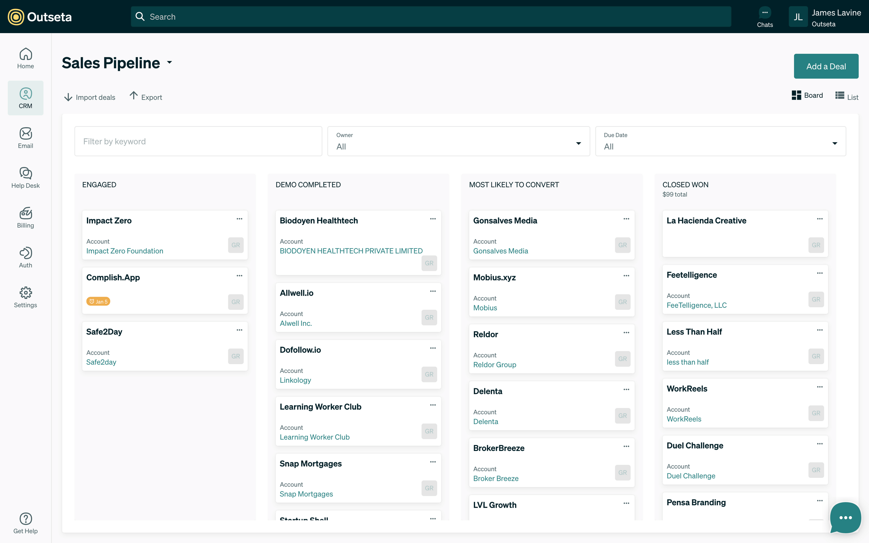
Task: Expand the Sales Pipeline title dropdown
Action: (169, 63)
